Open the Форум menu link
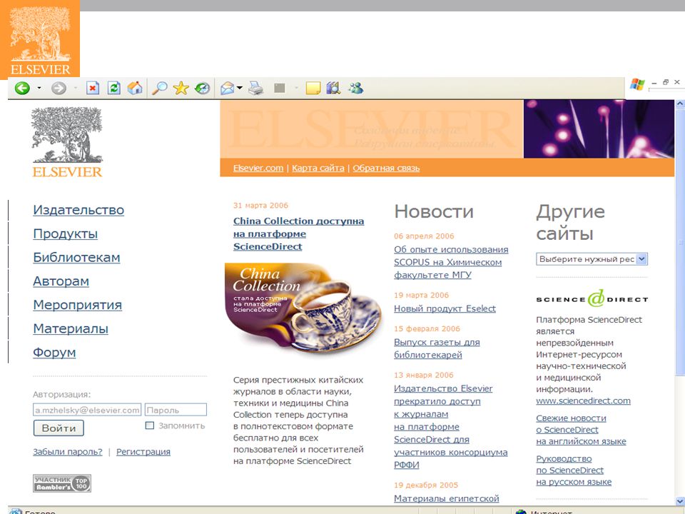 (x=55, y=352)
